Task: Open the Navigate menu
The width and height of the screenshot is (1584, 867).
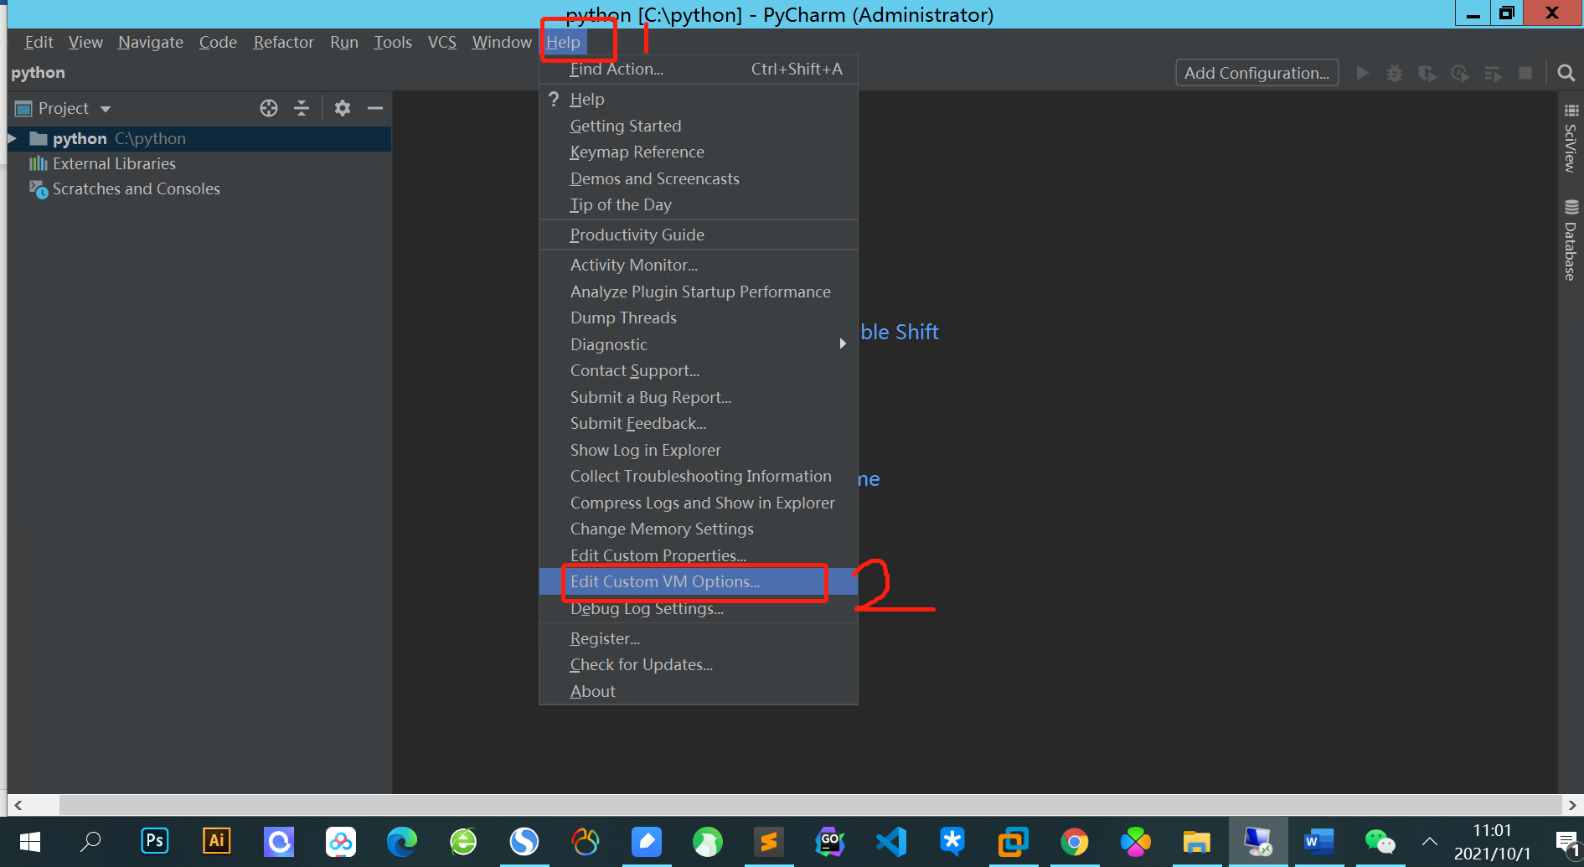Action: (x=151, y=42)
